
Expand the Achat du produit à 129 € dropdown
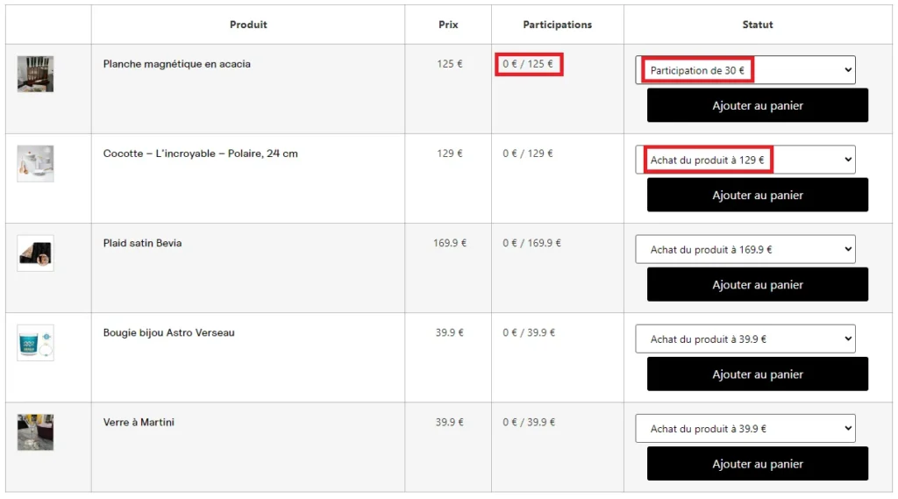click(745, 160)
